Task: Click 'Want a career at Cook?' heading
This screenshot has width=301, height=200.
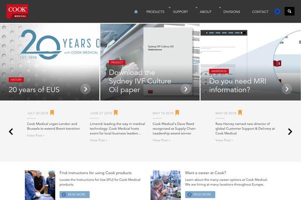Action: pyautogui.click(x=205, y=173)
